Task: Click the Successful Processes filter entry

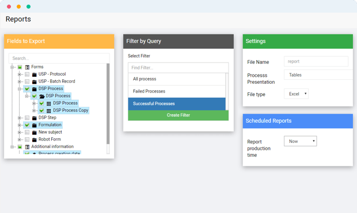Action: 177,104
